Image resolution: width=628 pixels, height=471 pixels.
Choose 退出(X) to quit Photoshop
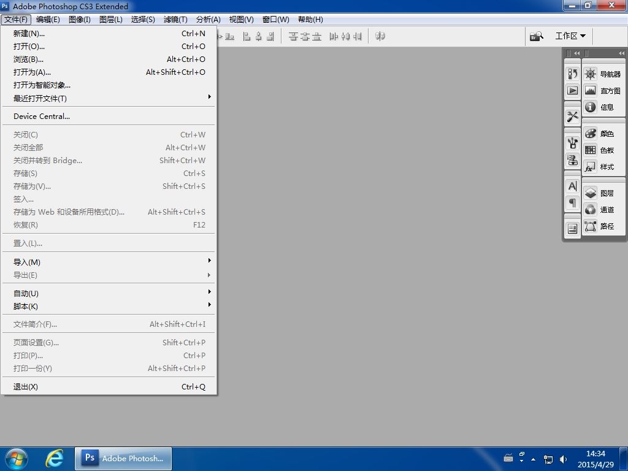[x=109, y=386]
